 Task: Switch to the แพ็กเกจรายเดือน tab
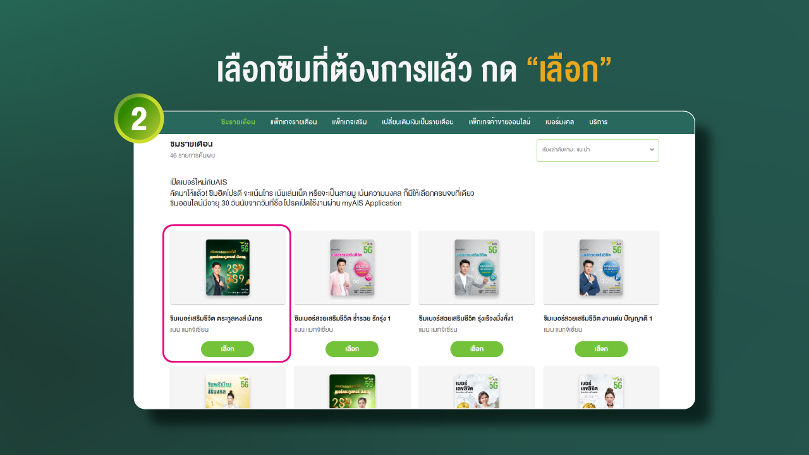(x=293, y=122)
